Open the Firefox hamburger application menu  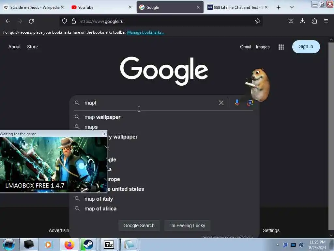point(326,21)
